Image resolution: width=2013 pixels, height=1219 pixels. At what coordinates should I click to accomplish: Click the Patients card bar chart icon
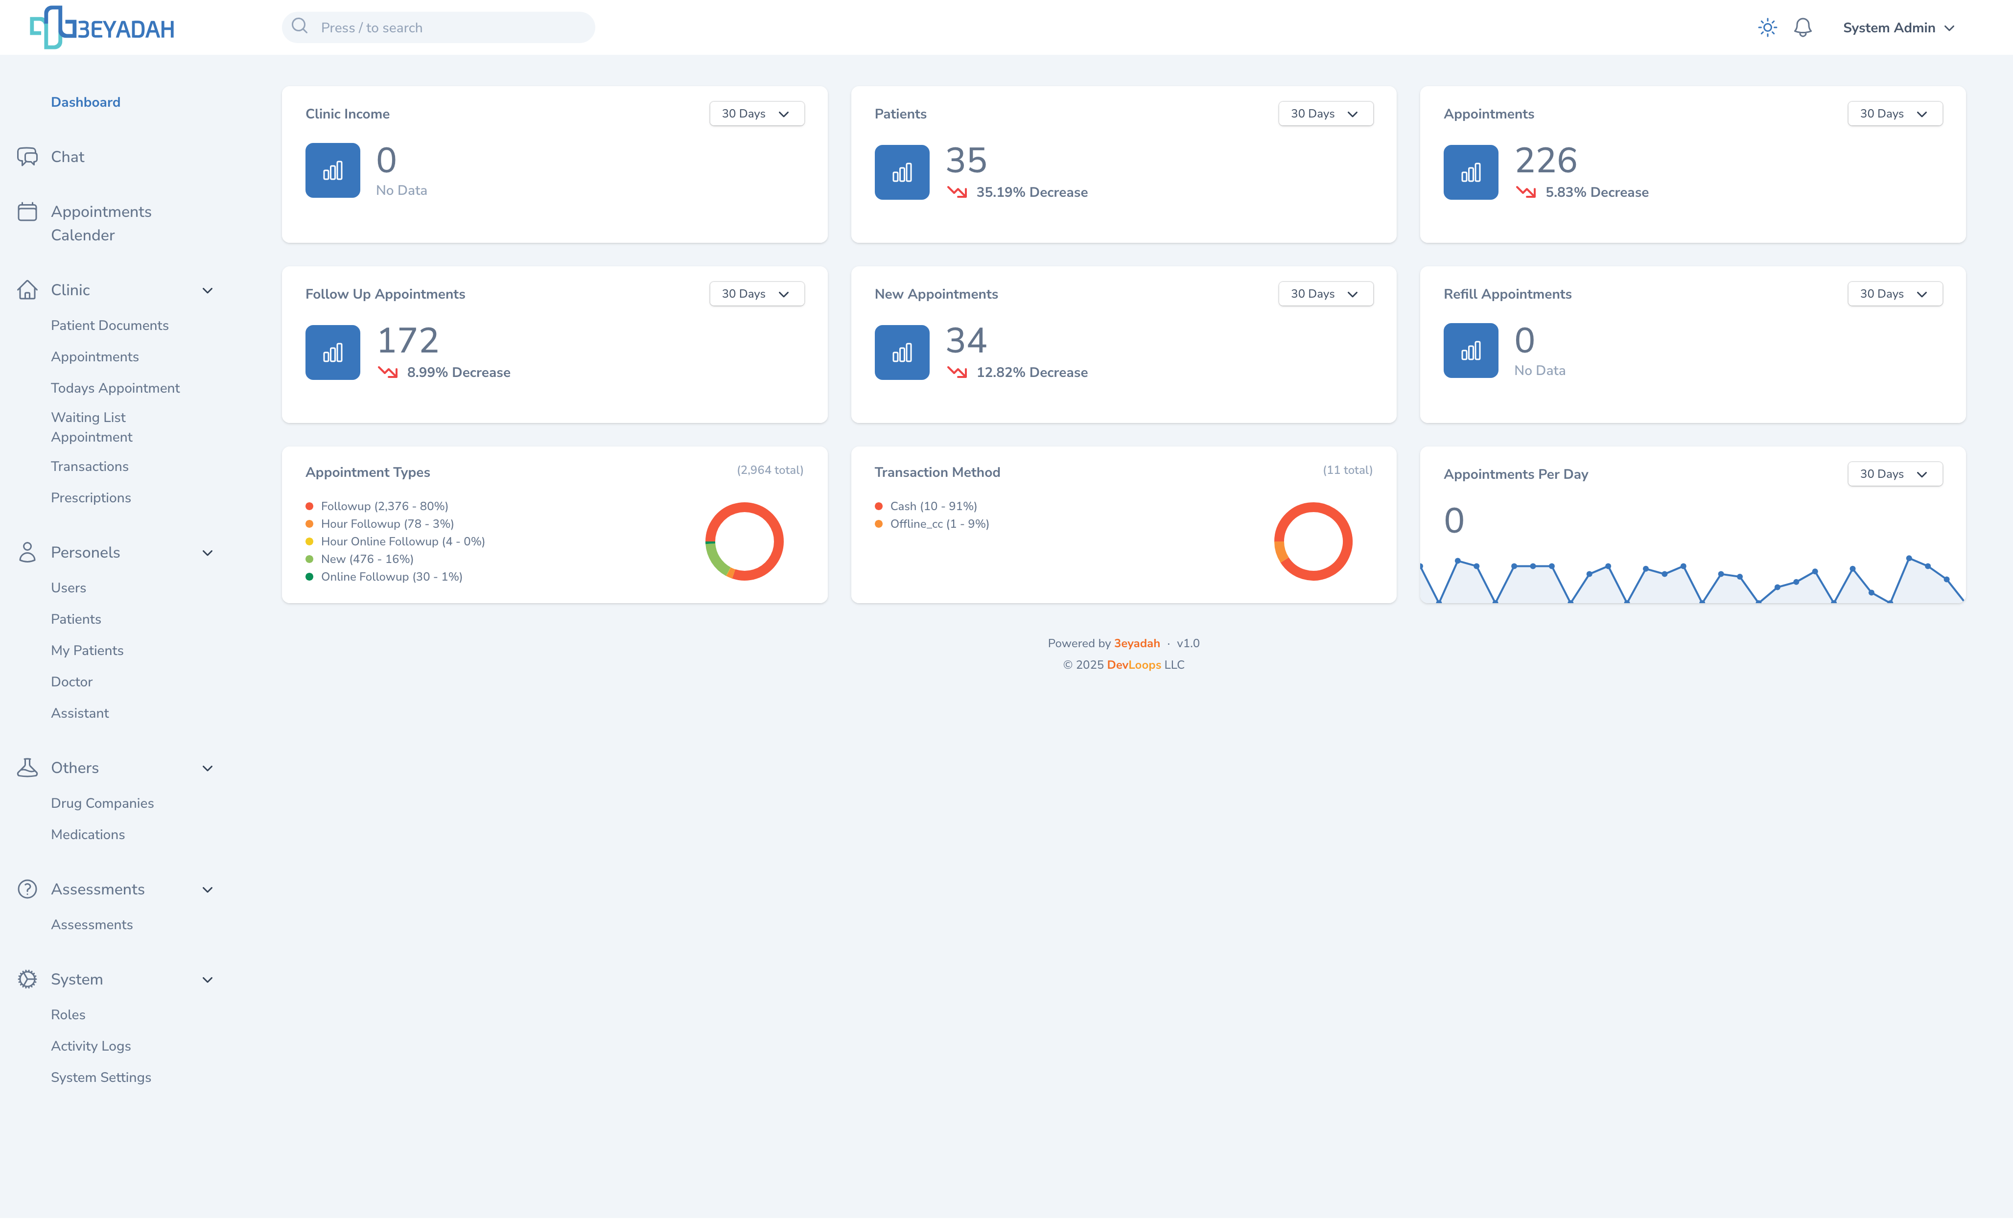(x=901, y=172)
